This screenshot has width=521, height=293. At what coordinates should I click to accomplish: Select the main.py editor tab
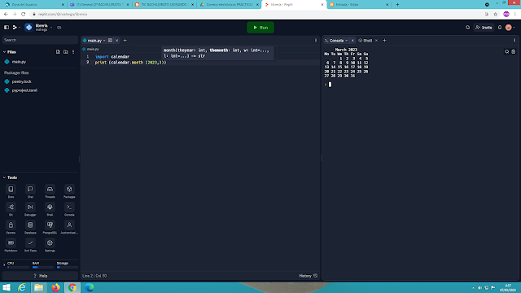coord(94,41)
